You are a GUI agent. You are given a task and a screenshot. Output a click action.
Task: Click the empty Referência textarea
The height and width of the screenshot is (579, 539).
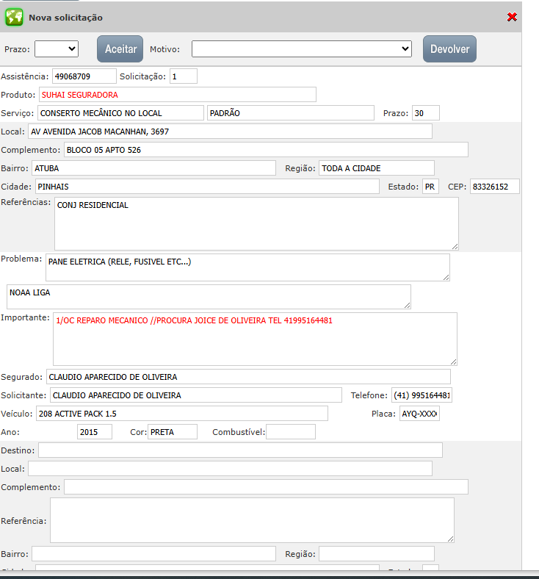(252, 520)
